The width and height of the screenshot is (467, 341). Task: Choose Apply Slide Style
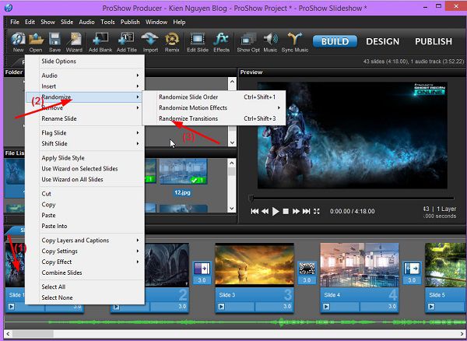[x=85, y=158]
